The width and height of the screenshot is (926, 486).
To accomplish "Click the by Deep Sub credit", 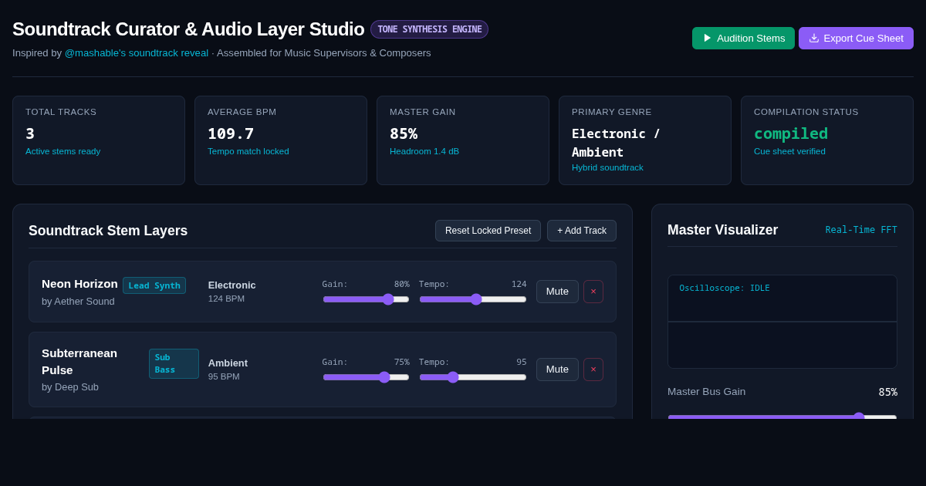I will coord(70,387).
